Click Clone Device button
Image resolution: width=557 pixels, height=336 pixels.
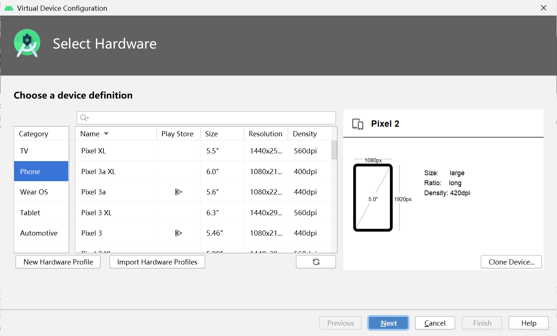[x=511, y=262]
